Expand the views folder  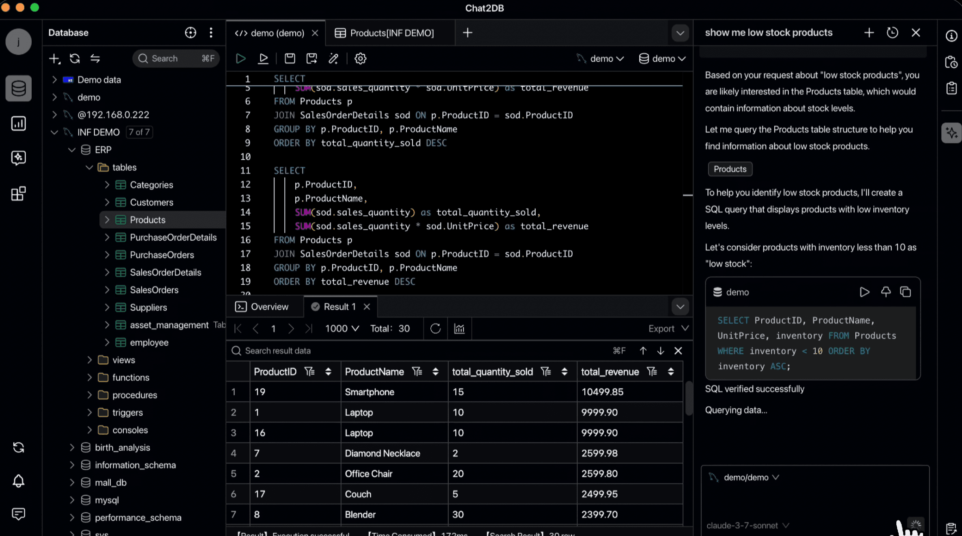pos(90,360)
